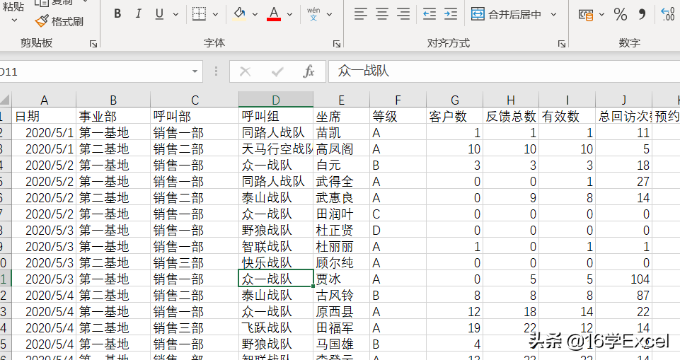Select cell 贾冰
680x360 pixels.
click(341, 279)
